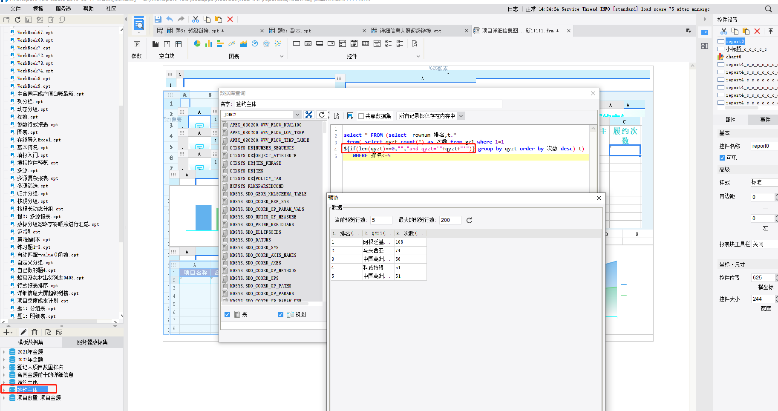
Task: Toggle the visible checkbox in properties
Action: coord(722,158)
